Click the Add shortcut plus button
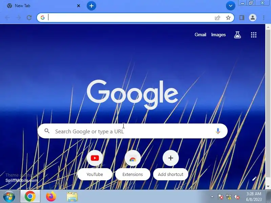 click(171, 158)
